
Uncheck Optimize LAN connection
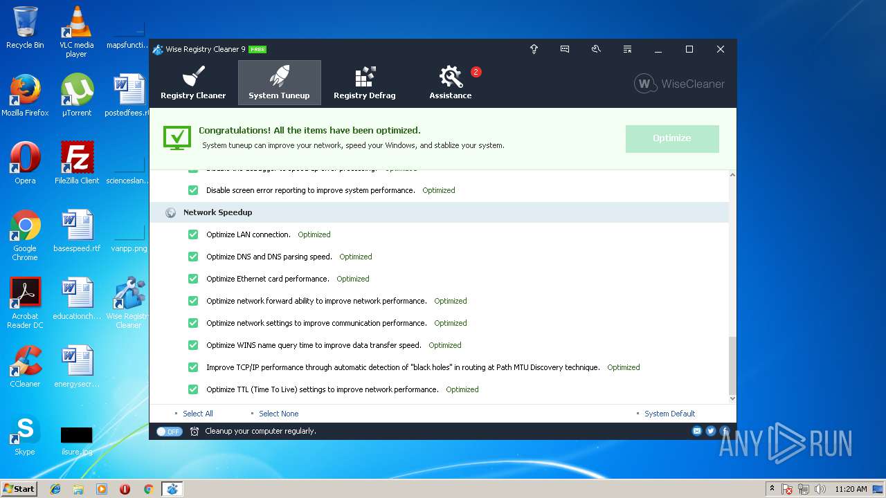[193, 234]
